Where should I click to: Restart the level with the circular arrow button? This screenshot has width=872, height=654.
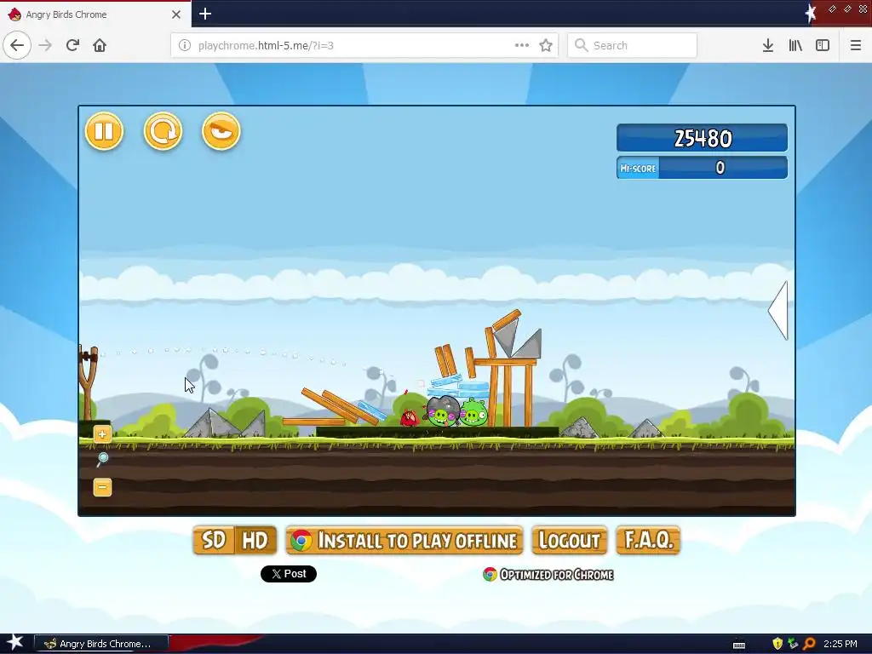click(x=163, y=131)
